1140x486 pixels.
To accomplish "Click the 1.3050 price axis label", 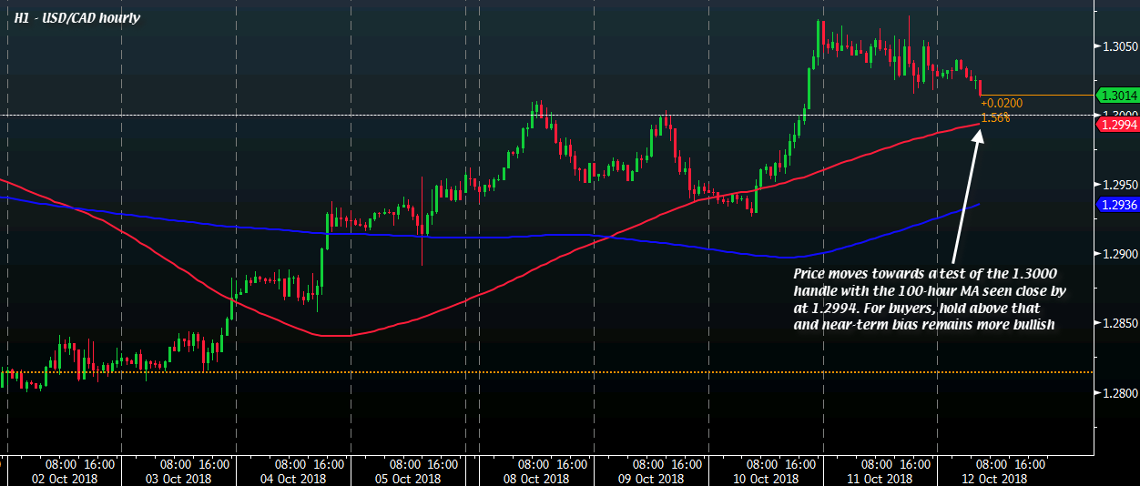I will (x=1121, y=46).
